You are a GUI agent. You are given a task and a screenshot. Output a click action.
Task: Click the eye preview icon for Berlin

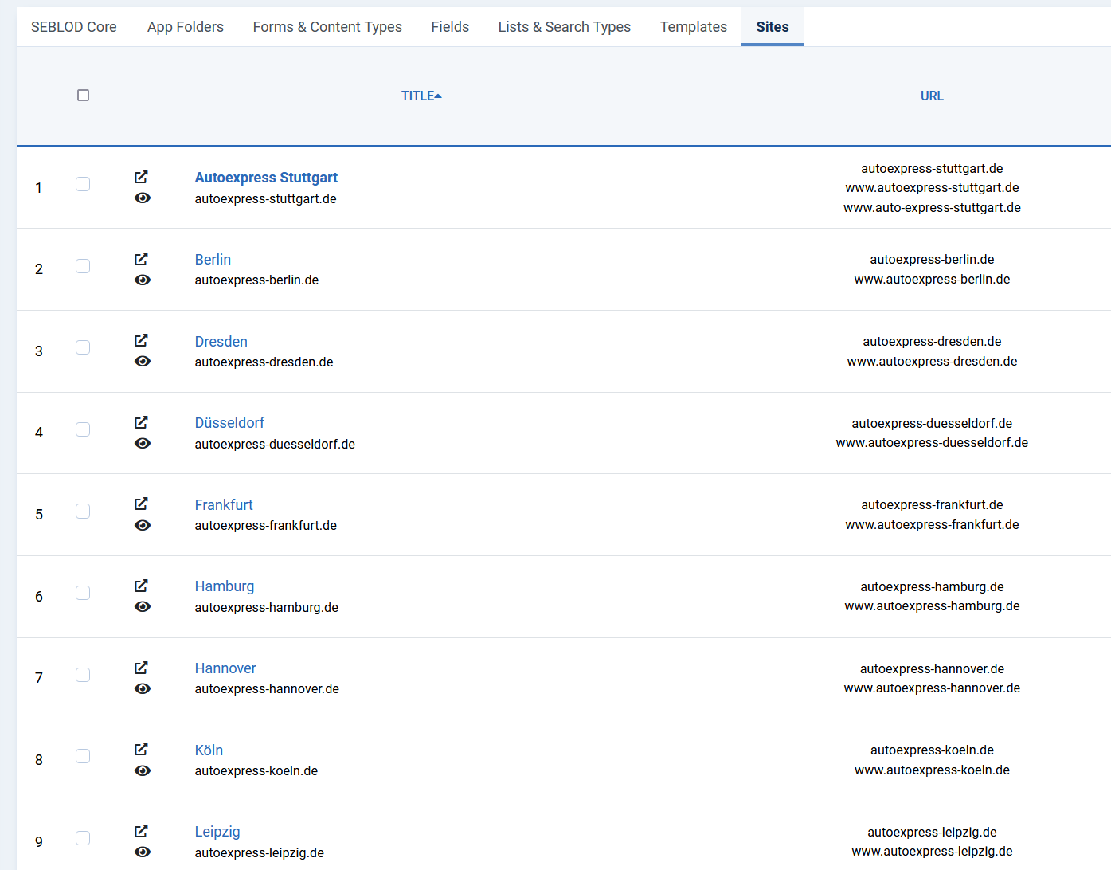(143, 280)
